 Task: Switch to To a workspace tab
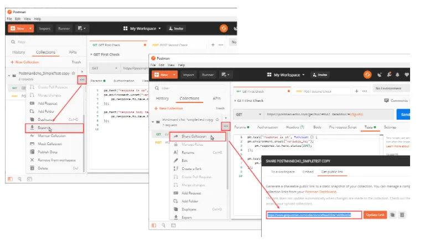click(283, 172)
